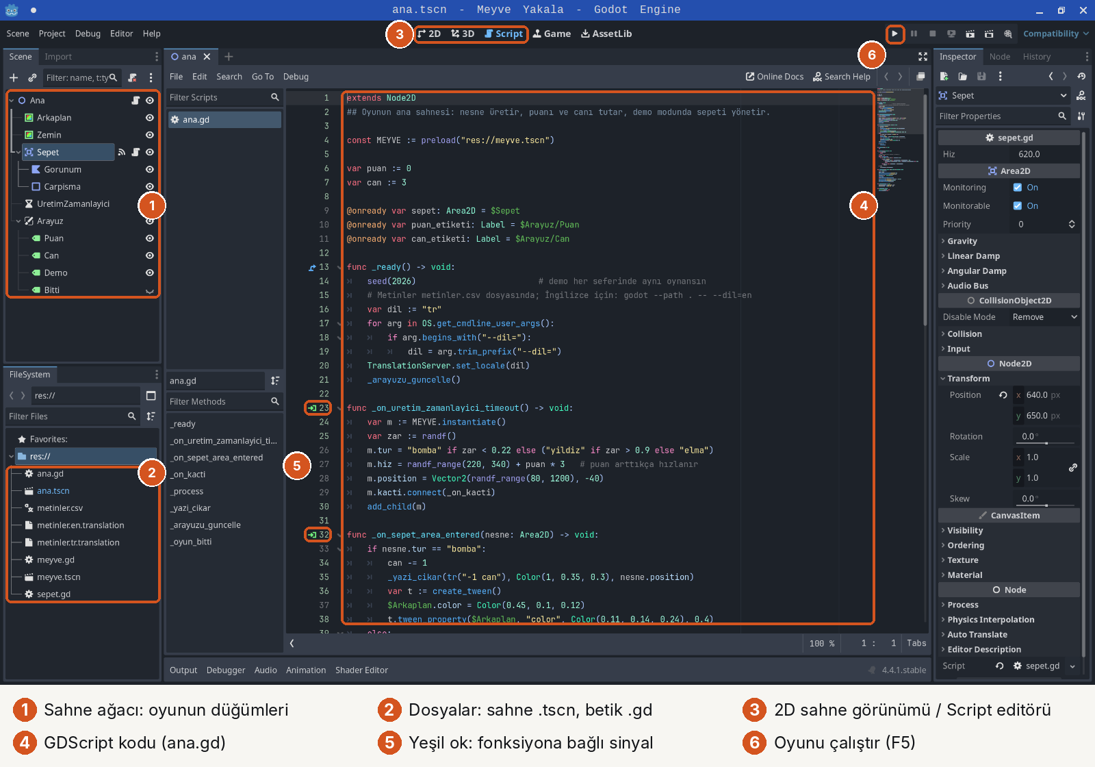Instantiate a child scene with the link icon
The image size is (1095, 767).
(x=32, y=77)
